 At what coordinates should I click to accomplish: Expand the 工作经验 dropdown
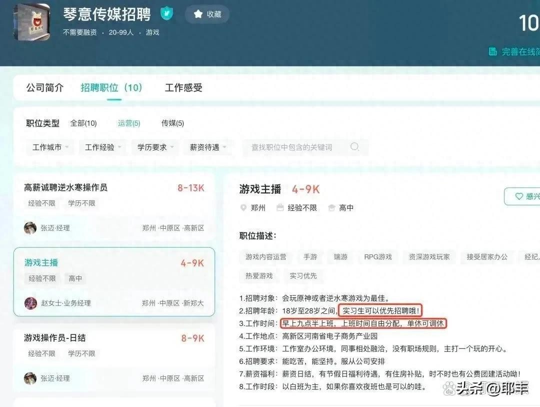(102, 147)
